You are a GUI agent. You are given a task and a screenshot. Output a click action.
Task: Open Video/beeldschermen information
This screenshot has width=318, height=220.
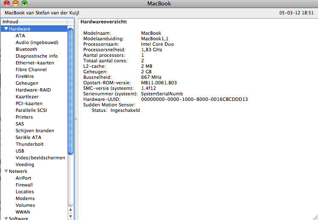[40, 158]
